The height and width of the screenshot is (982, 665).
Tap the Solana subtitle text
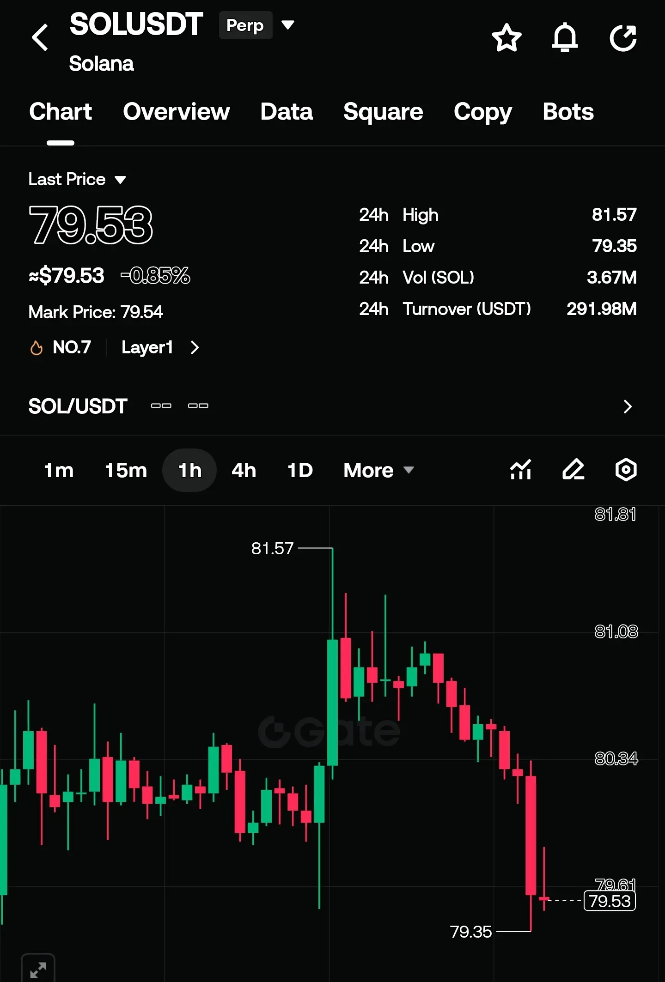pyautogui.click(x=102, y=64)
